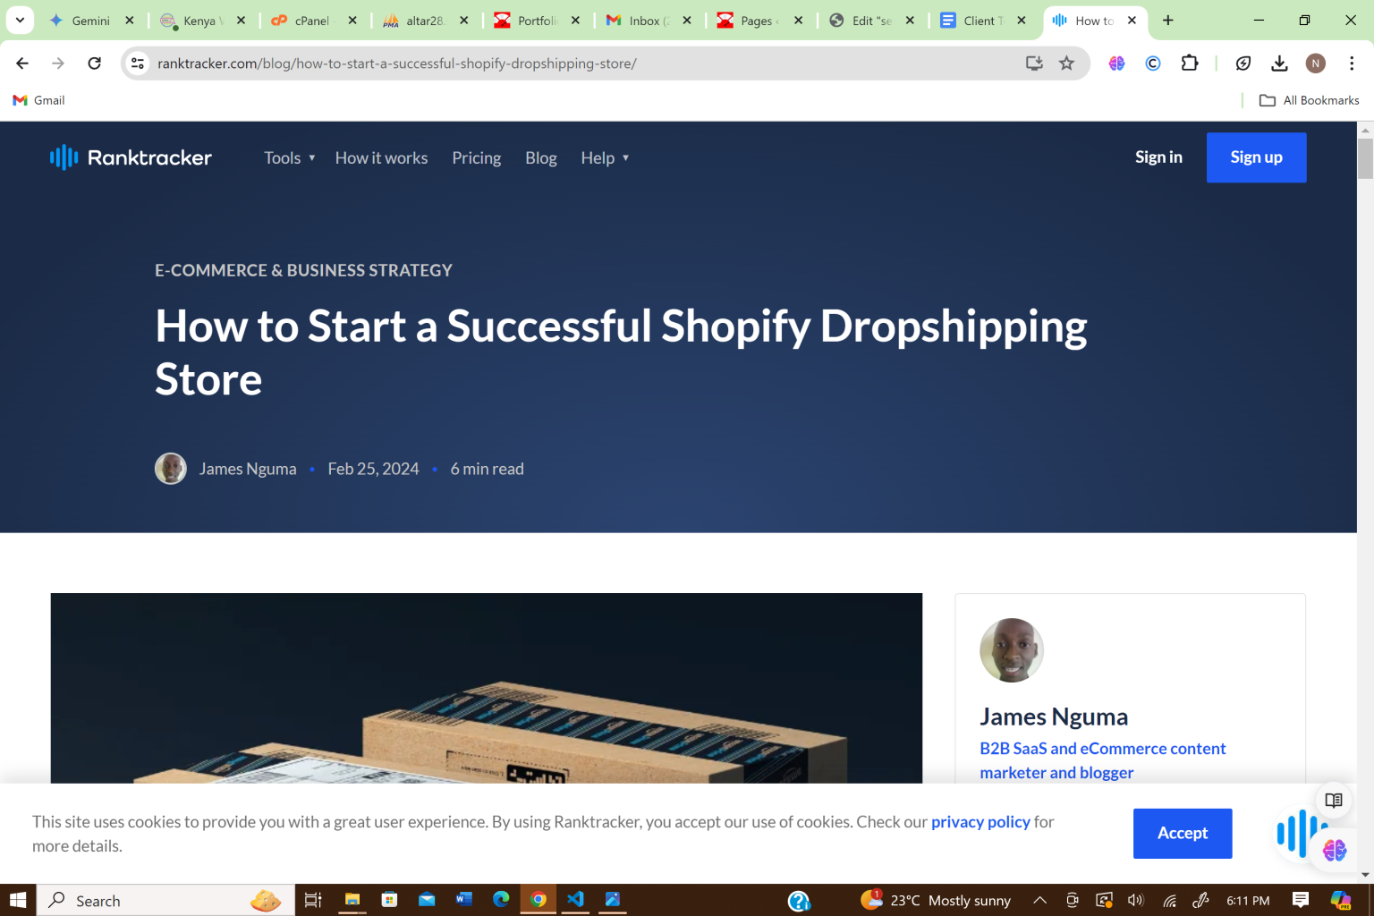Open the copyright-symbol extension icon
Image resolution: width=1374 pixels, height=916 pixels.
click(x=1153, y=64)
